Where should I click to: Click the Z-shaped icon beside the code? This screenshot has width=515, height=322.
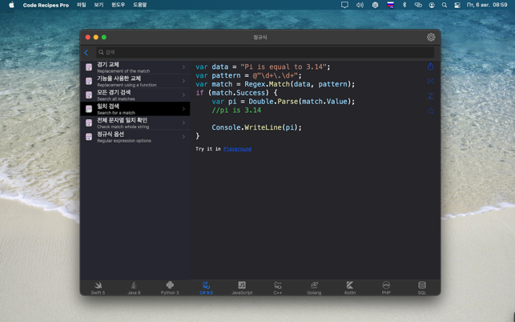(431, 96)
